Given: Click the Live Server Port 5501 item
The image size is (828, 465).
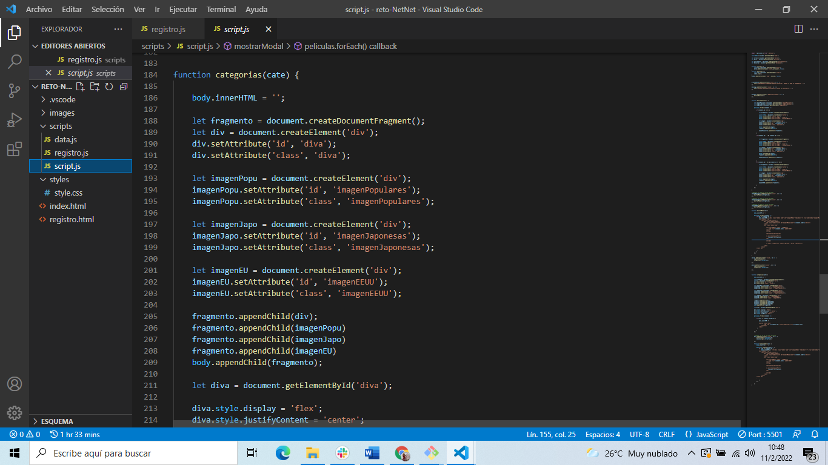Looking at the screenshot, I should (760, 435).
